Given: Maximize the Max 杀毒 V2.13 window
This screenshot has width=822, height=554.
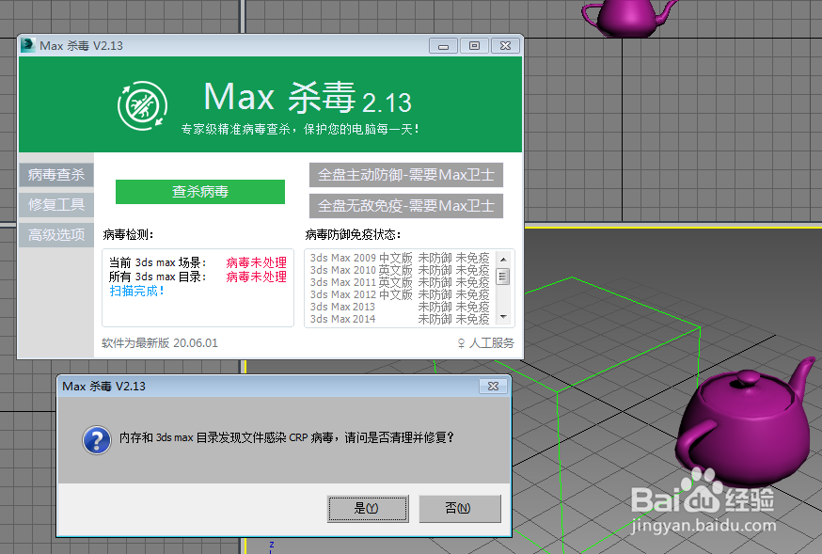Looking at the screenshot, I should [474, 46].
